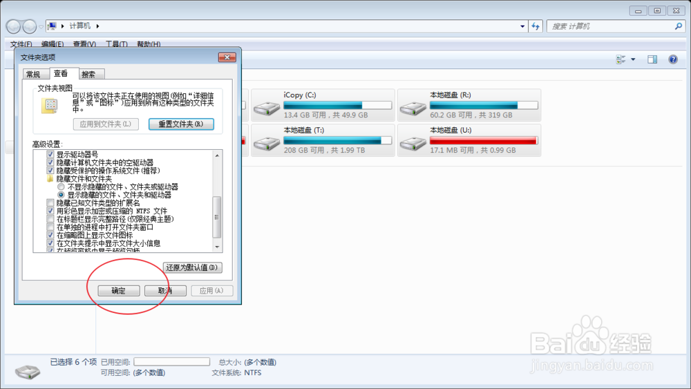Select the iCopy (C:) drive icon
The width and height of the screenshot is (691, 389).
(267, 108)
